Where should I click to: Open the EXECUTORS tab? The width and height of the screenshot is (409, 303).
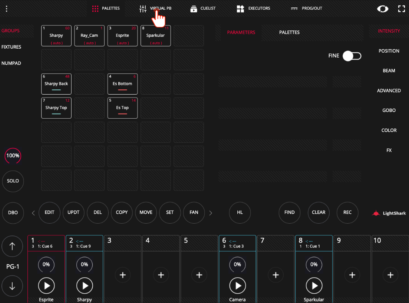(x=253, y=9)
